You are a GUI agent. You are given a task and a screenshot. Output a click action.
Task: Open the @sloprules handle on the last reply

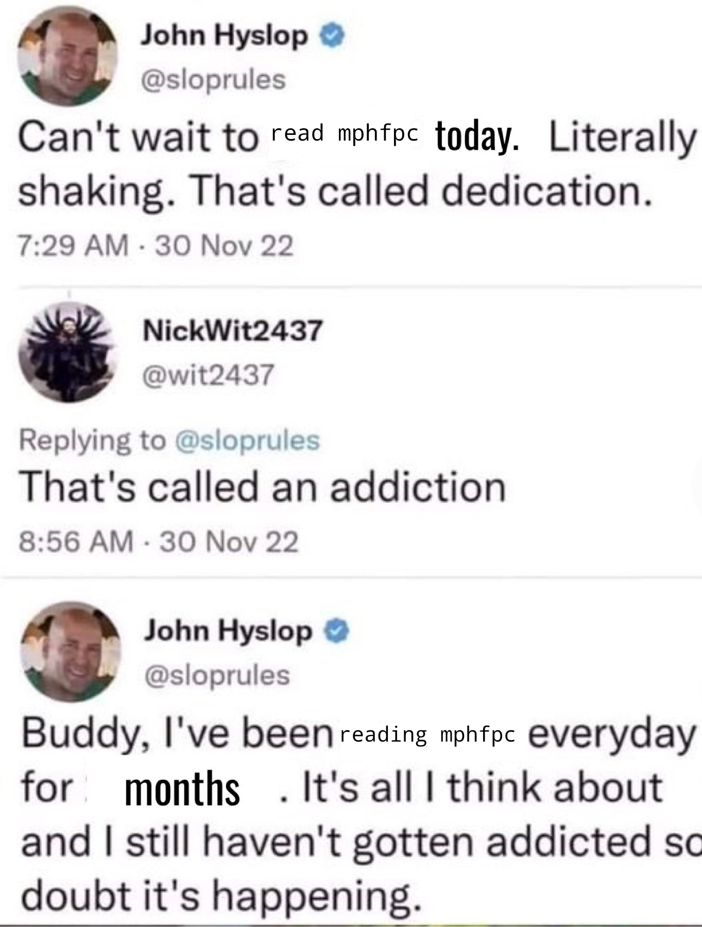[217, 675]
